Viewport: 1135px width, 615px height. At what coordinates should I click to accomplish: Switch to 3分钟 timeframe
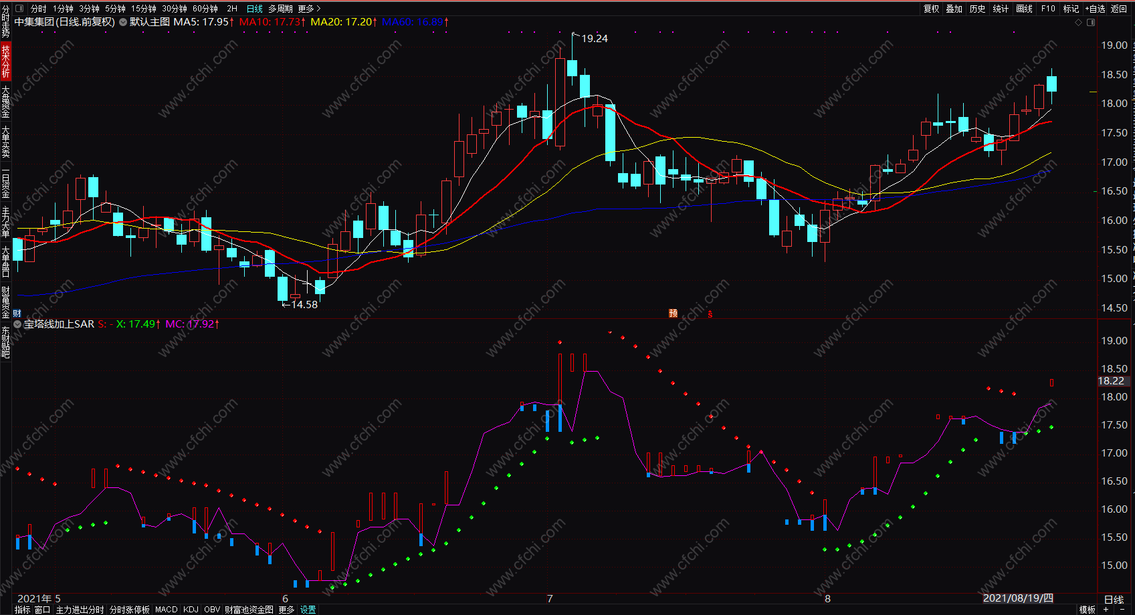pos(90,9)
